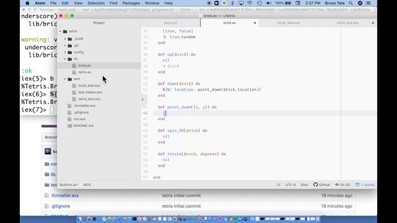
Task: Open the Find menu
Action: [114, 3]
